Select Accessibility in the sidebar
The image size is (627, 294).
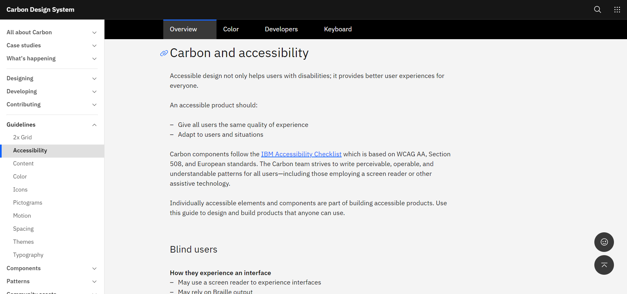[52, 151]
